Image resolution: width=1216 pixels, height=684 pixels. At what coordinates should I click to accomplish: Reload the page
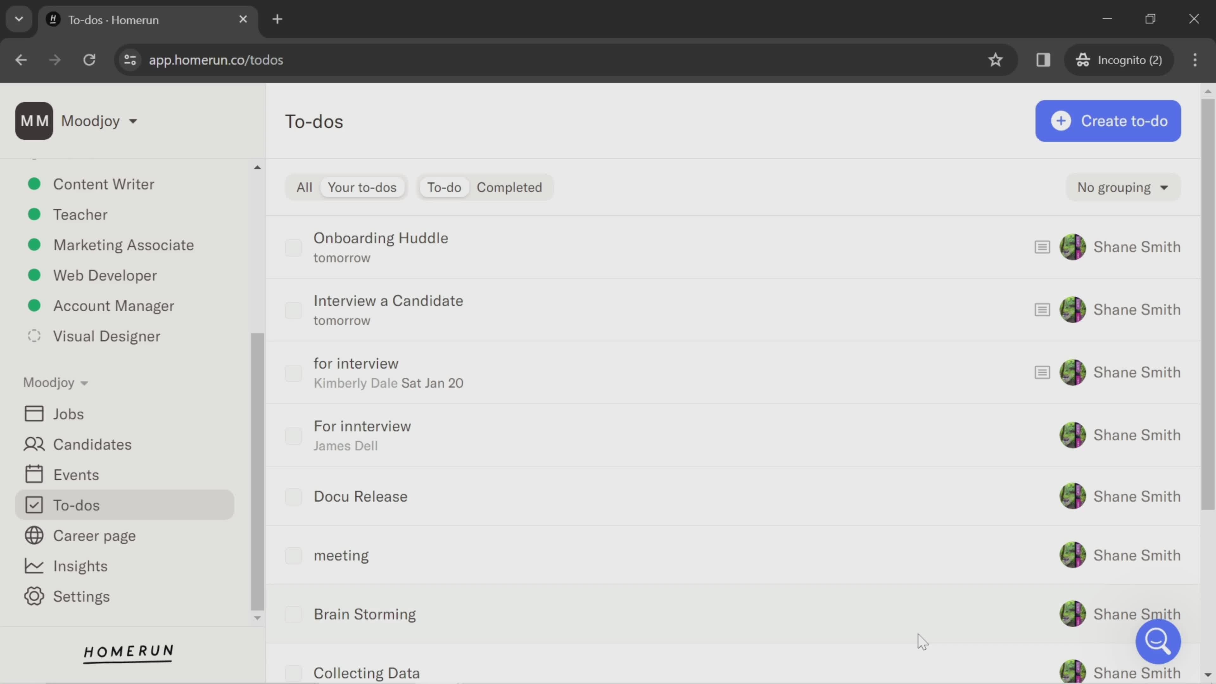click(x=89, y=60)
